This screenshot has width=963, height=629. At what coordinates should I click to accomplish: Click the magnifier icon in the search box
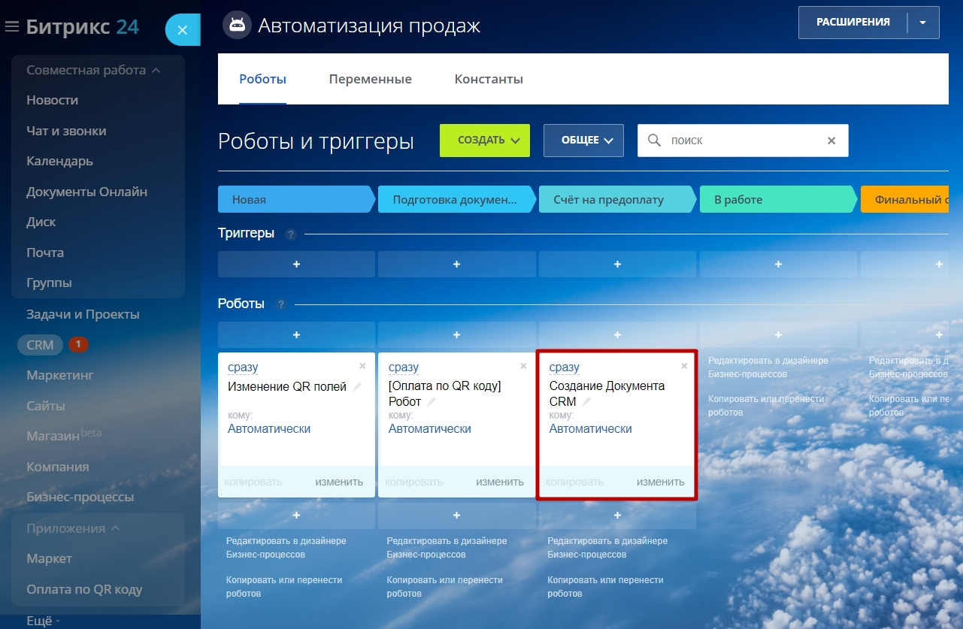(655, 141)
